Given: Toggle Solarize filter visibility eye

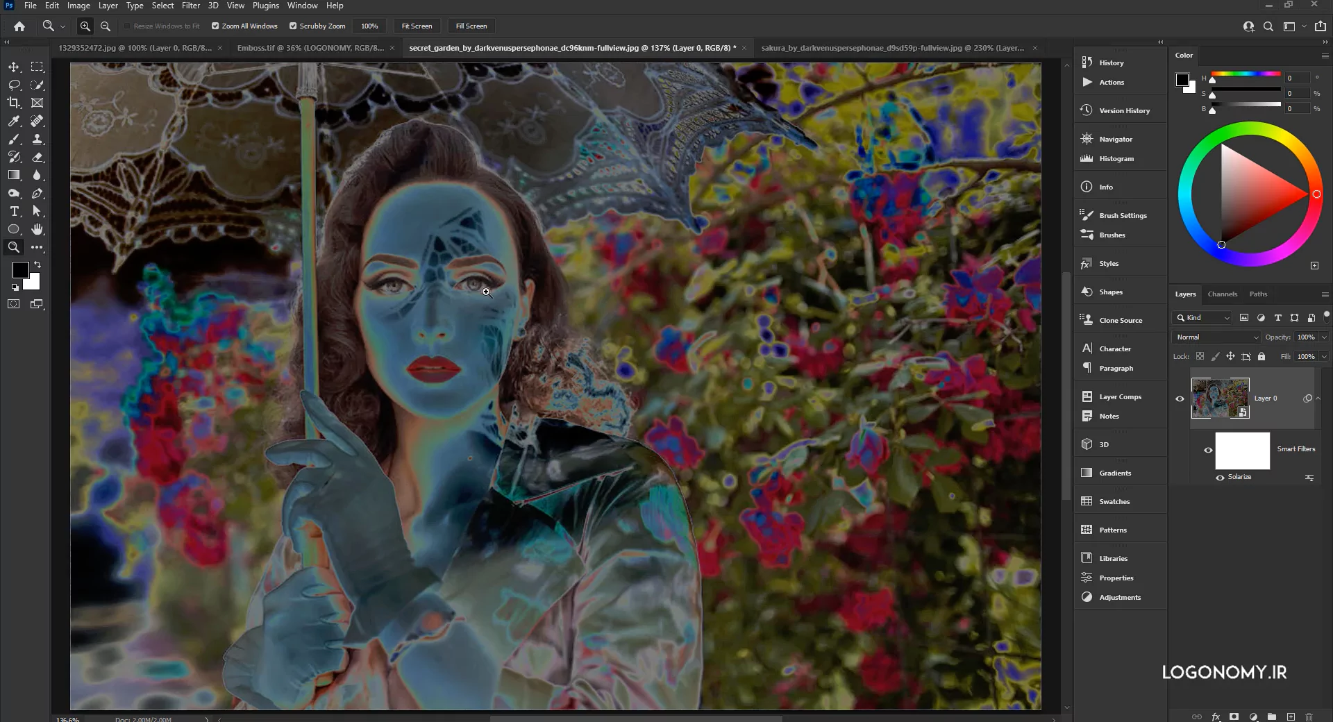Looking at the screenshot, I should click(x=1220, y=477).
